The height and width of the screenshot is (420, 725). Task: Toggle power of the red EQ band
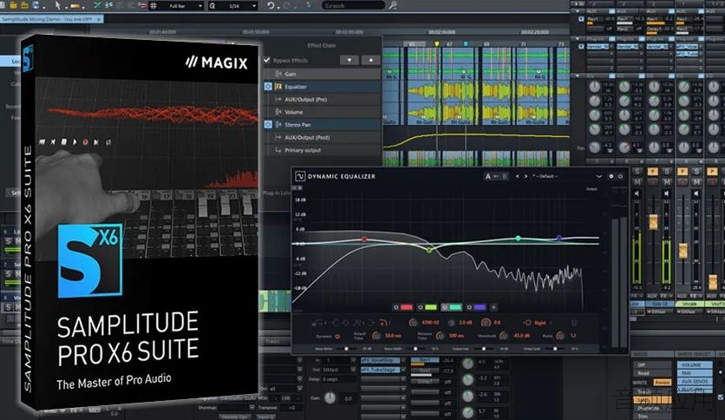click(x=395, y=307)
